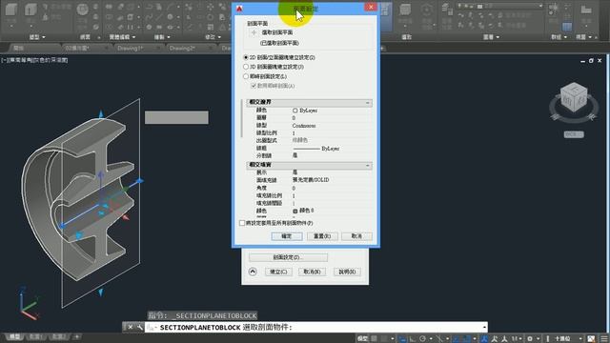This screenshot has height=343, width=610.
Task: Click OK in the section settings dialog
Action: pyautogui.click(x=287, y=236)
